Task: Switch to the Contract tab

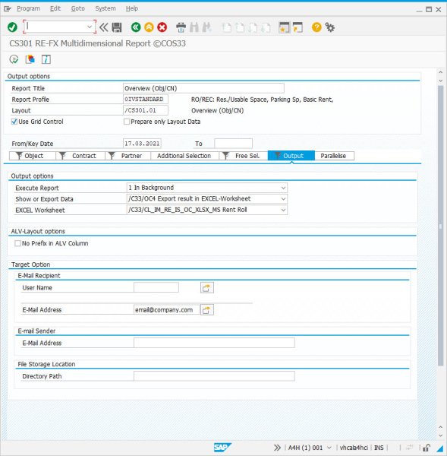Action: [80, 156]
